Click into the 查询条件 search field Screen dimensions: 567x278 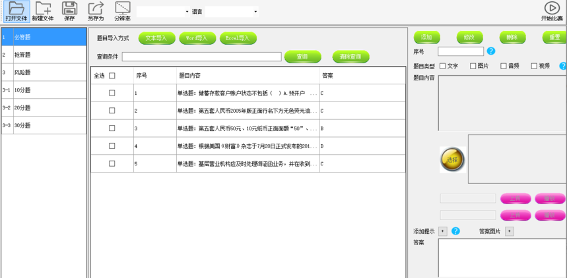202,57
